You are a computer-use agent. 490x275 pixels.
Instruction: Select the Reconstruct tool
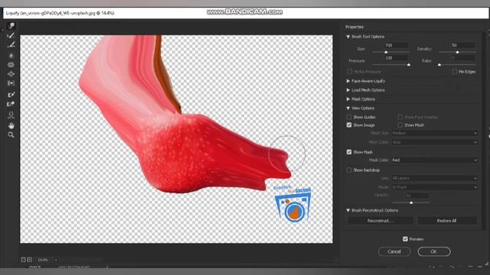click(11, 36)
